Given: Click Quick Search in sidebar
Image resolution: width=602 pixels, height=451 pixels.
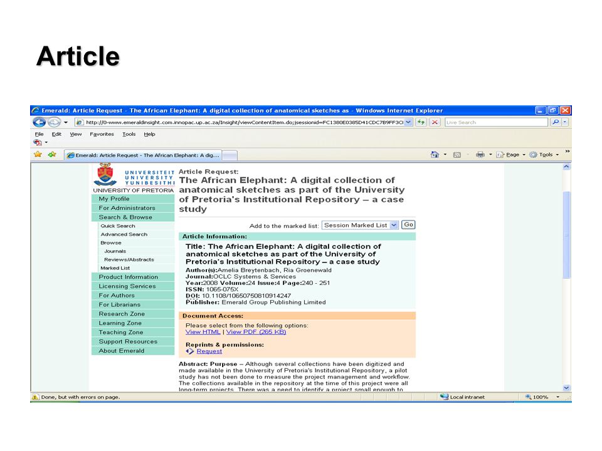Looking at the screenshot, I should pos(117,226).
